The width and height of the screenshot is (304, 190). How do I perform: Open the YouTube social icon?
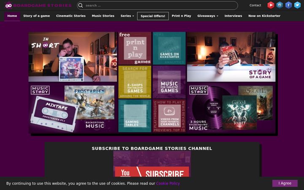point(271,5)
